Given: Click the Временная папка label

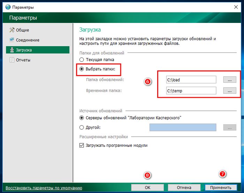Looking at the screenshot, I should 104,91.
